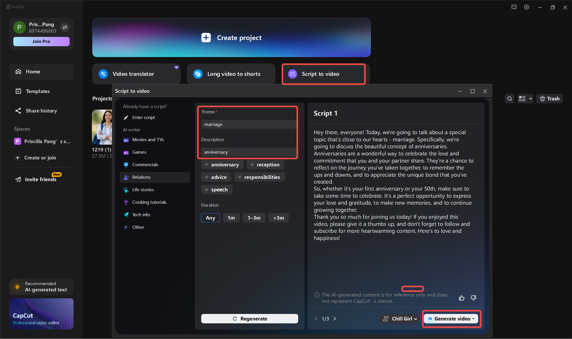Select the Cooking tutorials category
The height and width of the screenshot is (339, 572).
[x=148, y=202]
